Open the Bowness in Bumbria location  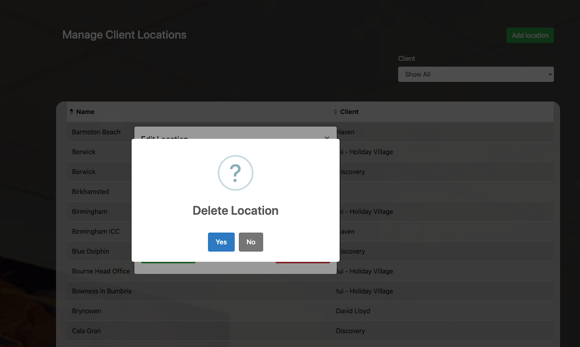tap(101, 291)
